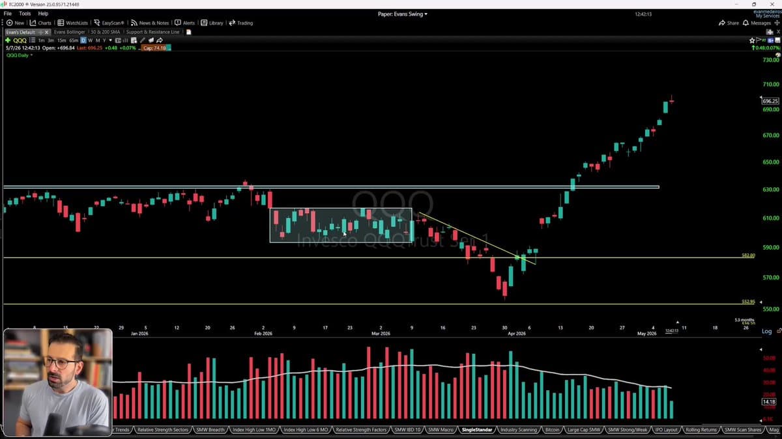Open the SMW IBD 10 tab

(x=408, y=430)
